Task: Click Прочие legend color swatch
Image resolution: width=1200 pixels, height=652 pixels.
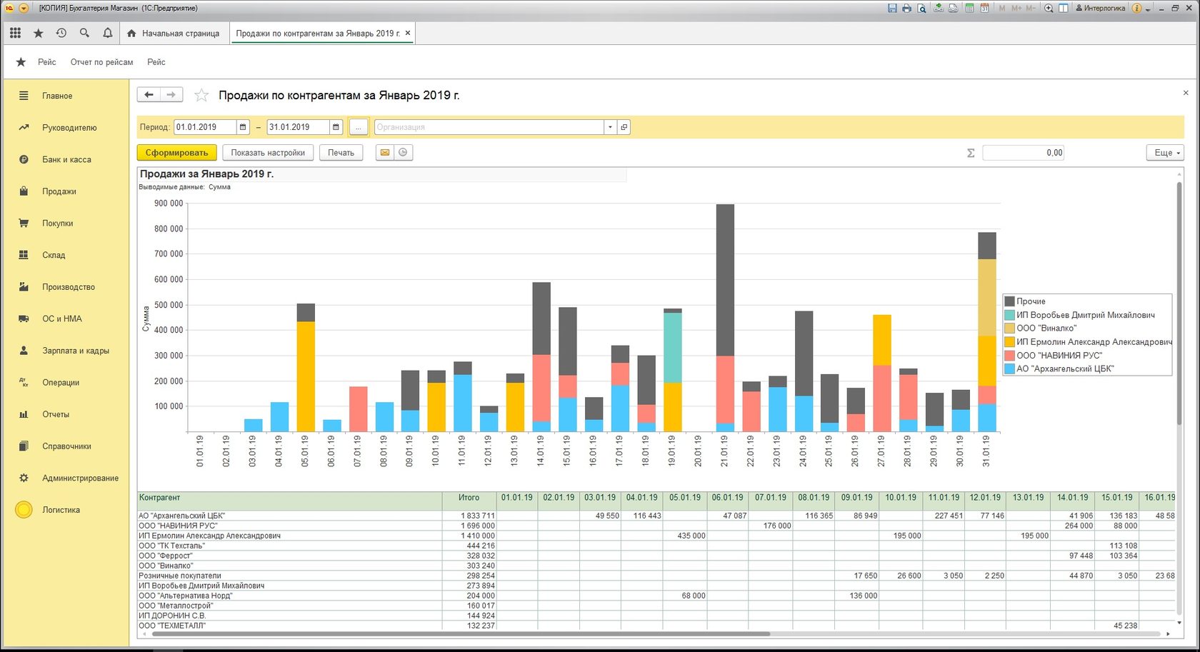Action: click(x=1010, y=301)
